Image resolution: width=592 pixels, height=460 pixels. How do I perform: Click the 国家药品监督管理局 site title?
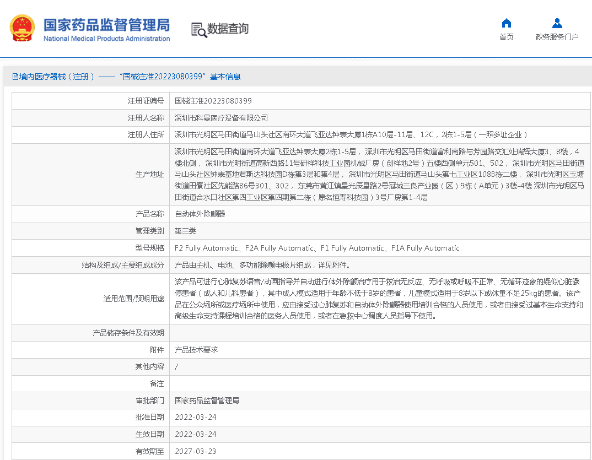[106, 25]
